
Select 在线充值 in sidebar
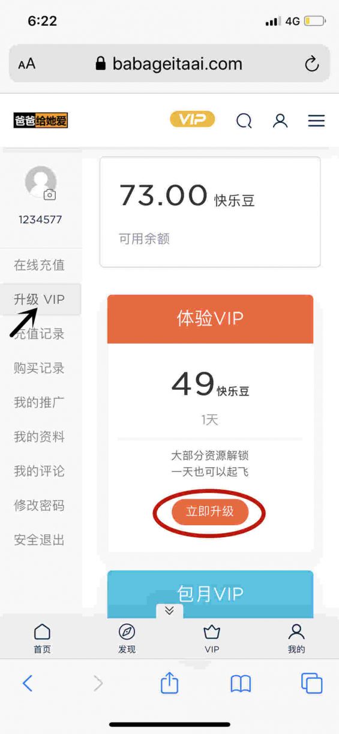[x=40, y=265]
